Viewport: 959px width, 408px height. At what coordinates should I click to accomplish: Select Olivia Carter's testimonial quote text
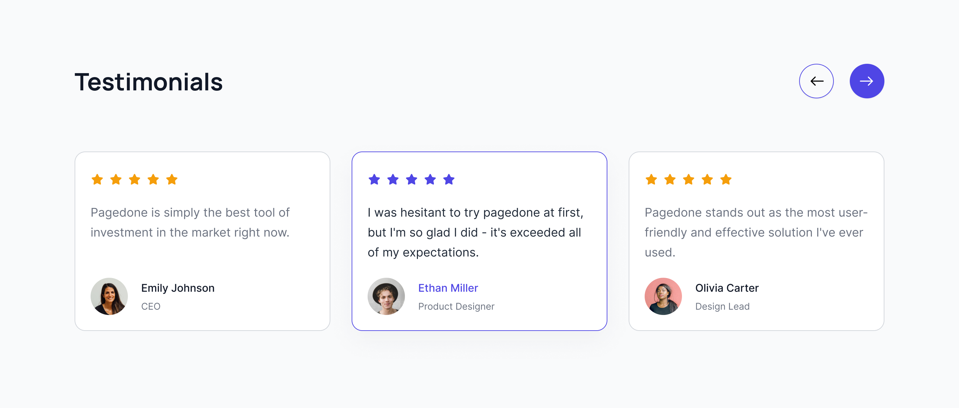[756, 232]
